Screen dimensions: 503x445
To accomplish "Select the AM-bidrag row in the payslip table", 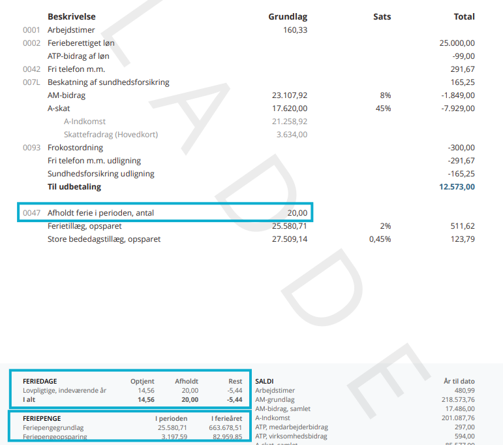I will coord(67,95).
